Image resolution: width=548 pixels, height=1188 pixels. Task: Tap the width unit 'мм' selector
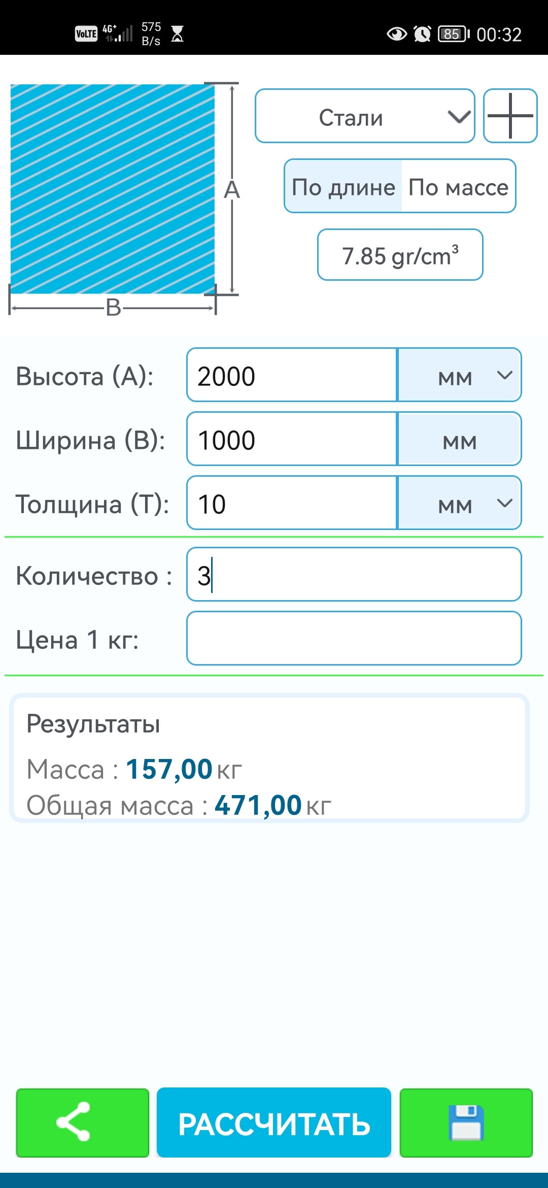459,439
